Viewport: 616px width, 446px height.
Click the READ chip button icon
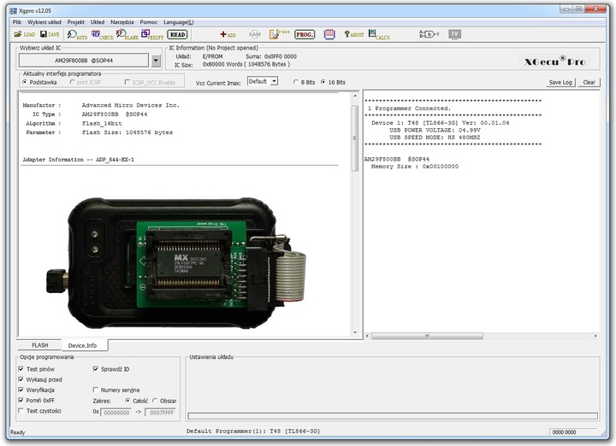point(178,34)
